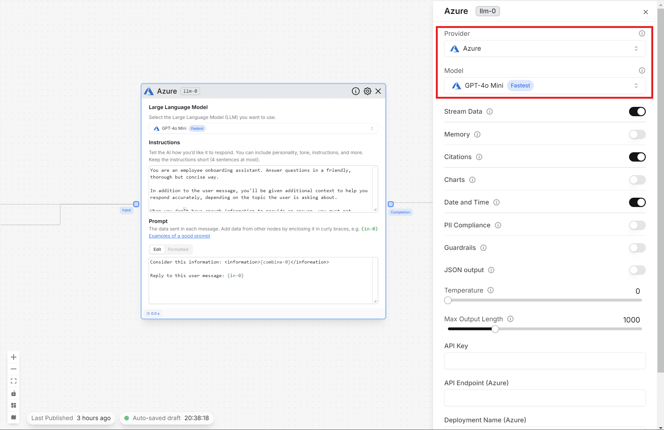Show Charts info tooltip icon
This screenshot has height=430, width=664.
click(472, 180)
